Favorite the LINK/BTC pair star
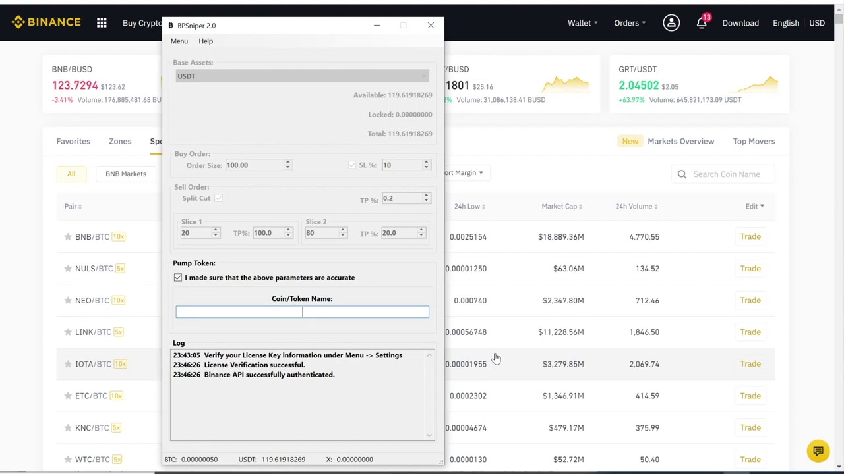Image resolution: width=844 pixels, height=474 pixels. pyautogui.click(x=67, y=332)
